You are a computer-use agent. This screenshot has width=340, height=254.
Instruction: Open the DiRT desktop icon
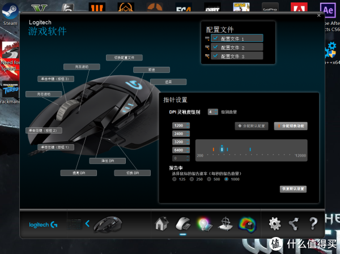click(212, 7)
